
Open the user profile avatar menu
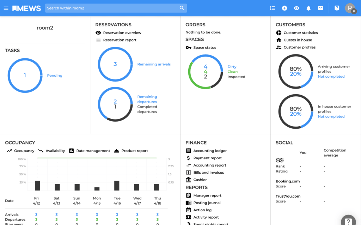(x=350, y=8)
